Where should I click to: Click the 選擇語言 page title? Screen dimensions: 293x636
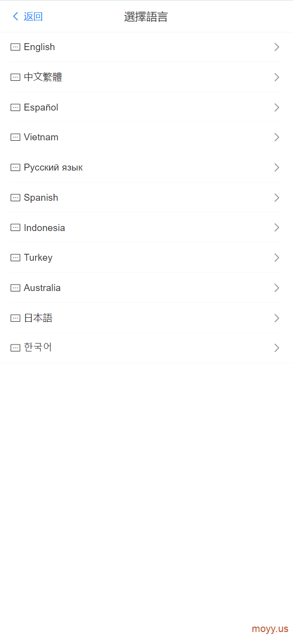(x=146, y=17)
